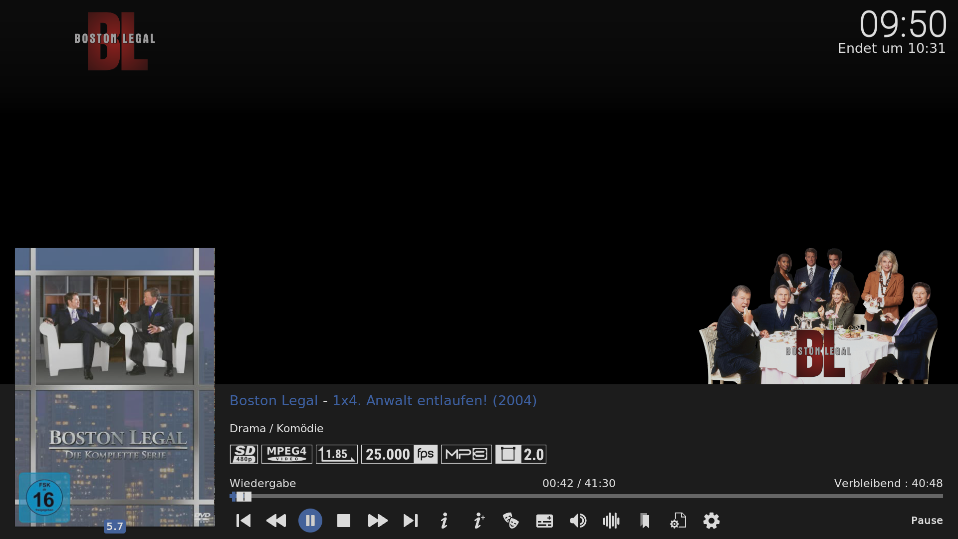Click the Boston Legal logo at top
Viewport: 958px width, 539px height.
(x=115, y=41)
